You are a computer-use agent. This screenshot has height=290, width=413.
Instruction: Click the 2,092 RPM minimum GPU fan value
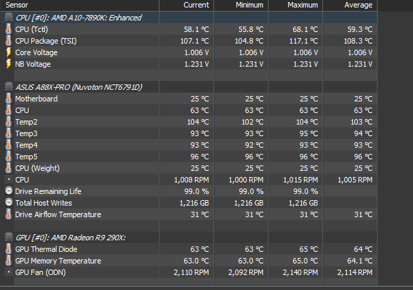pyautogui.click(x=246, y=272)
